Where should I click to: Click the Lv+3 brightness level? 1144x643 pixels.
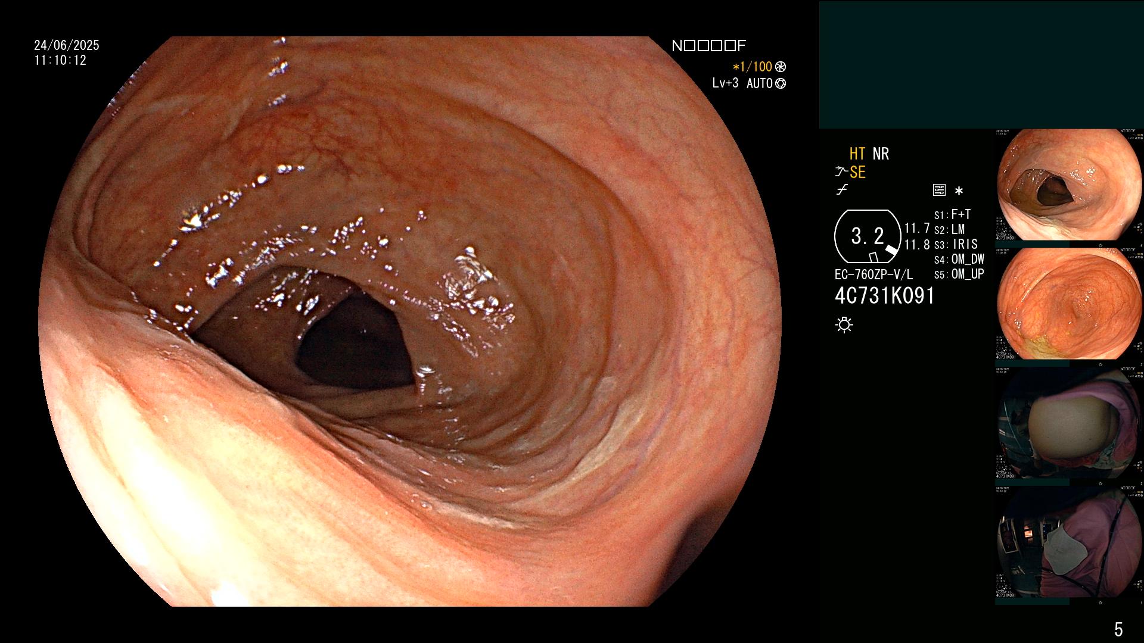(725, 83)
